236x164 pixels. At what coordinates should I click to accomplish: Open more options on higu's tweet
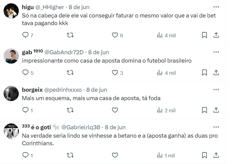[x=216, y=7]
